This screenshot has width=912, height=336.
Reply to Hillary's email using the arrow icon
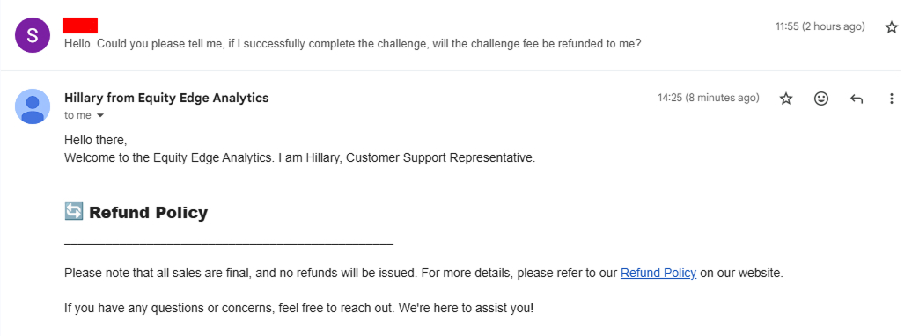pos(857,99)
